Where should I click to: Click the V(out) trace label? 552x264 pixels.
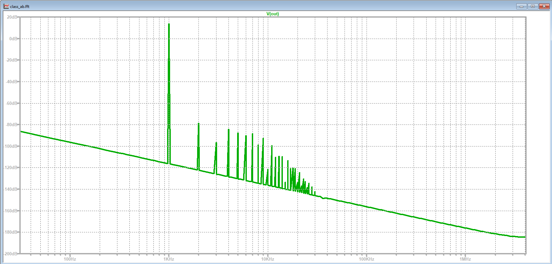click(272, 14)
